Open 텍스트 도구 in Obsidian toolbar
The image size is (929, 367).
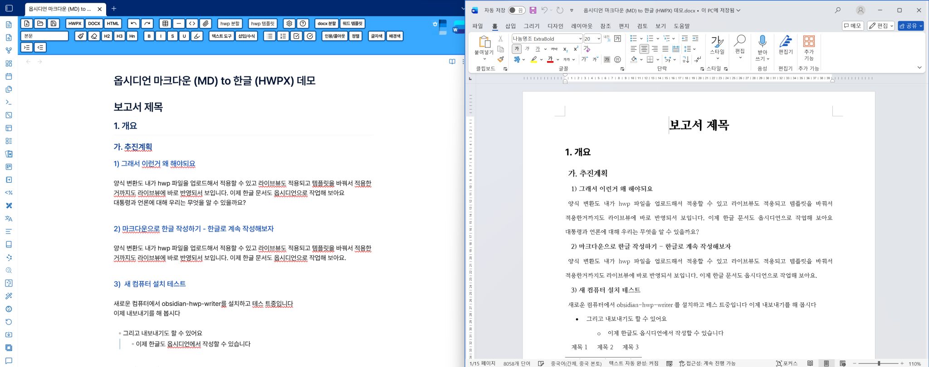click(x=221, y=36)
